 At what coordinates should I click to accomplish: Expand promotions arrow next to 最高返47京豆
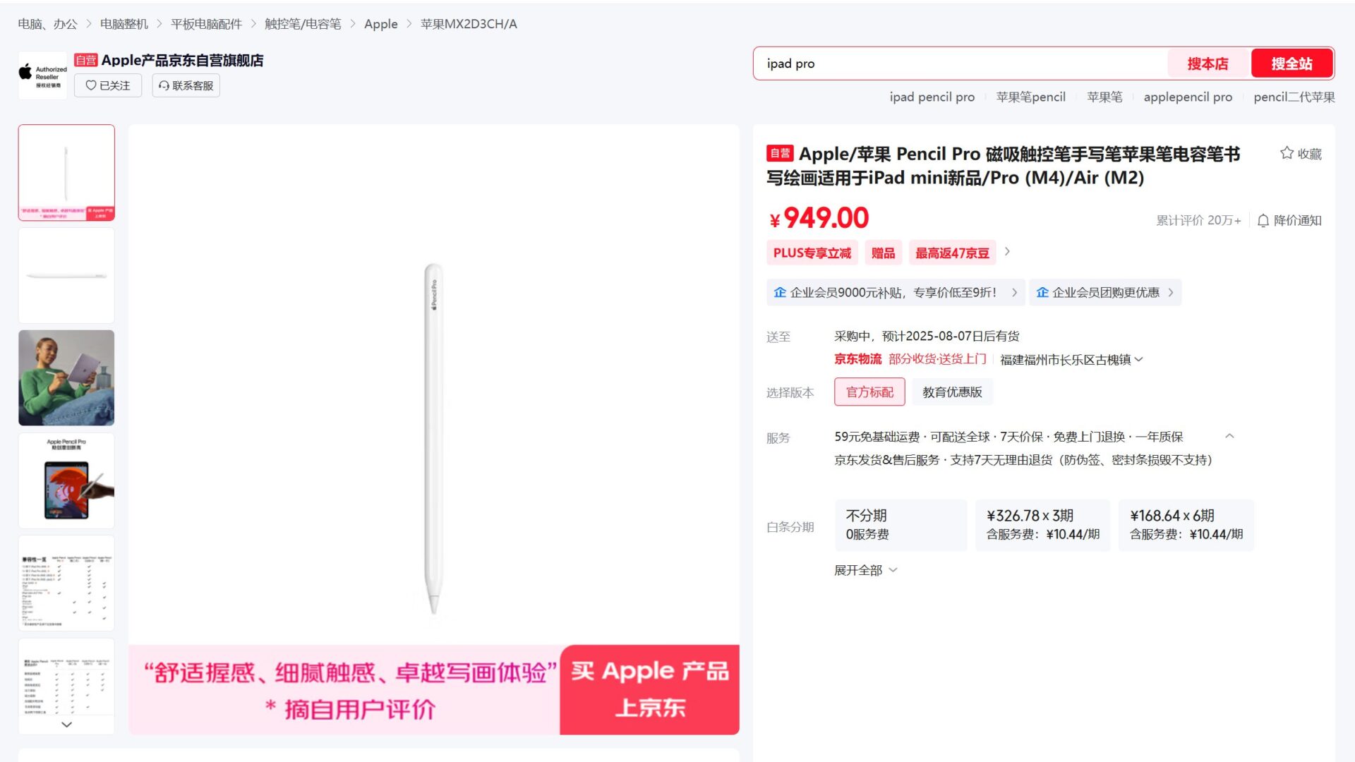(1007, 252)
